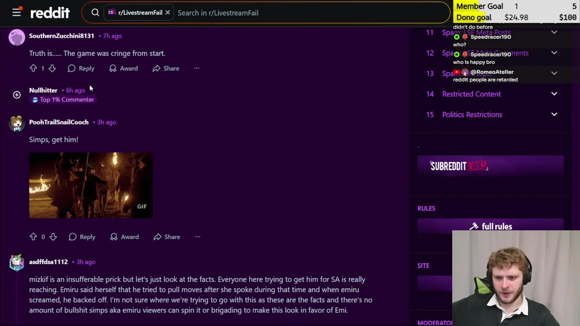The height and width of the screenshot is (326, 580).
Task: Visit the SouthernZucchini8131 username link
Action: coord(62,36)
